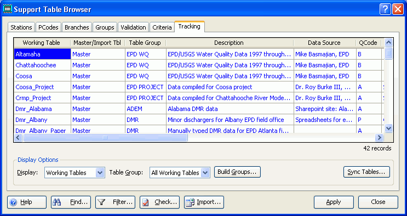The width and height of the screenshot is (407, 216).
Task: Click the horizontal scrollbar thumb
Action: pyautogui.click(x=105, y=137)
